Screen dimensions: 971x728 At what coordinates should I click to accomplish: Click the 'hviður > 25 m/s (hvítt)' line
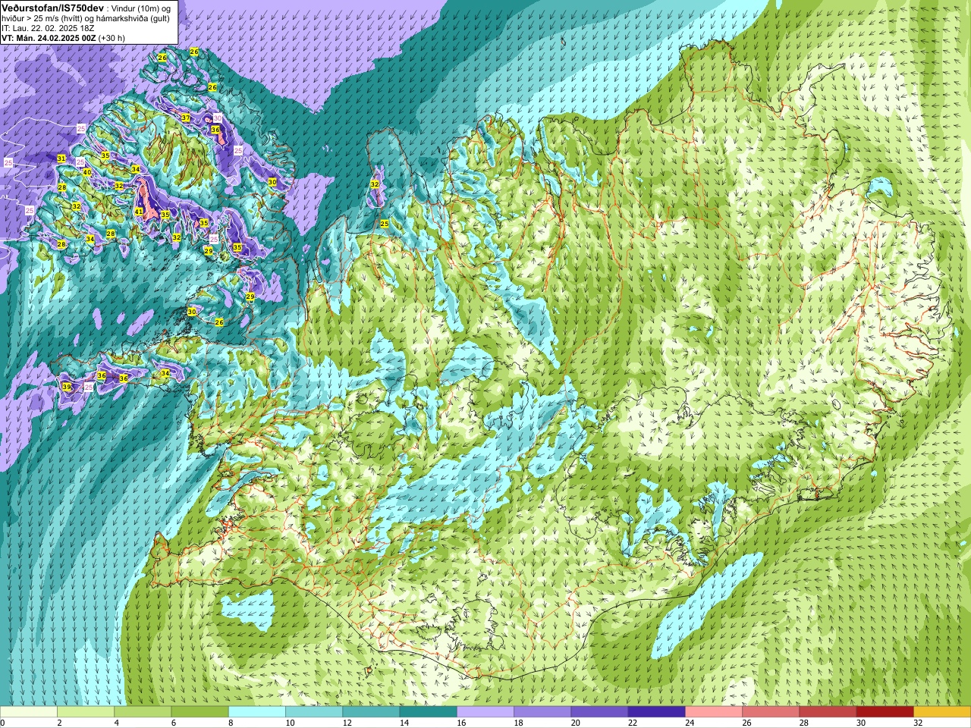42,18
